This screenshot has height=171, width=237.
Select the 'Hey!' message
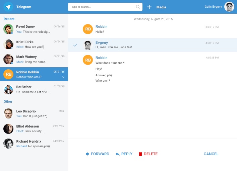pyautogui.click(x=99, y=69)
